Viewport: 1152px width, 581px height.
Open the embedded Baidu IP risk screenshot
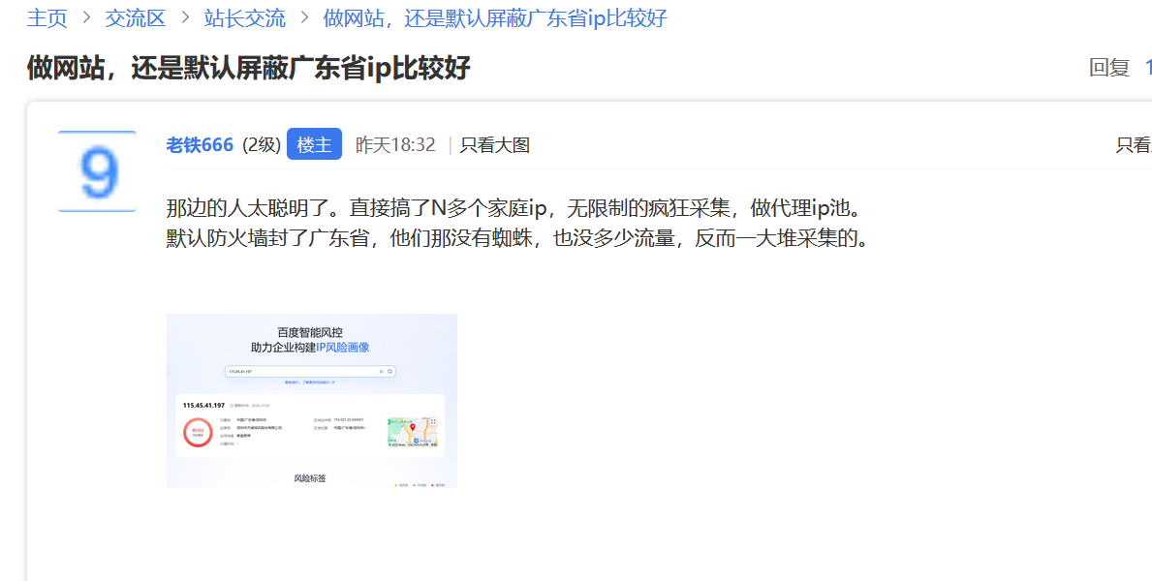click(x=312, y=399)
